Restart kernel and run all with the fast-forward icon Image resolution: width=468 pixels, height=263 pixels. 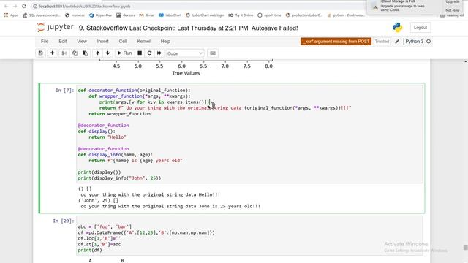pyautogui.click(x=159, y=53)
